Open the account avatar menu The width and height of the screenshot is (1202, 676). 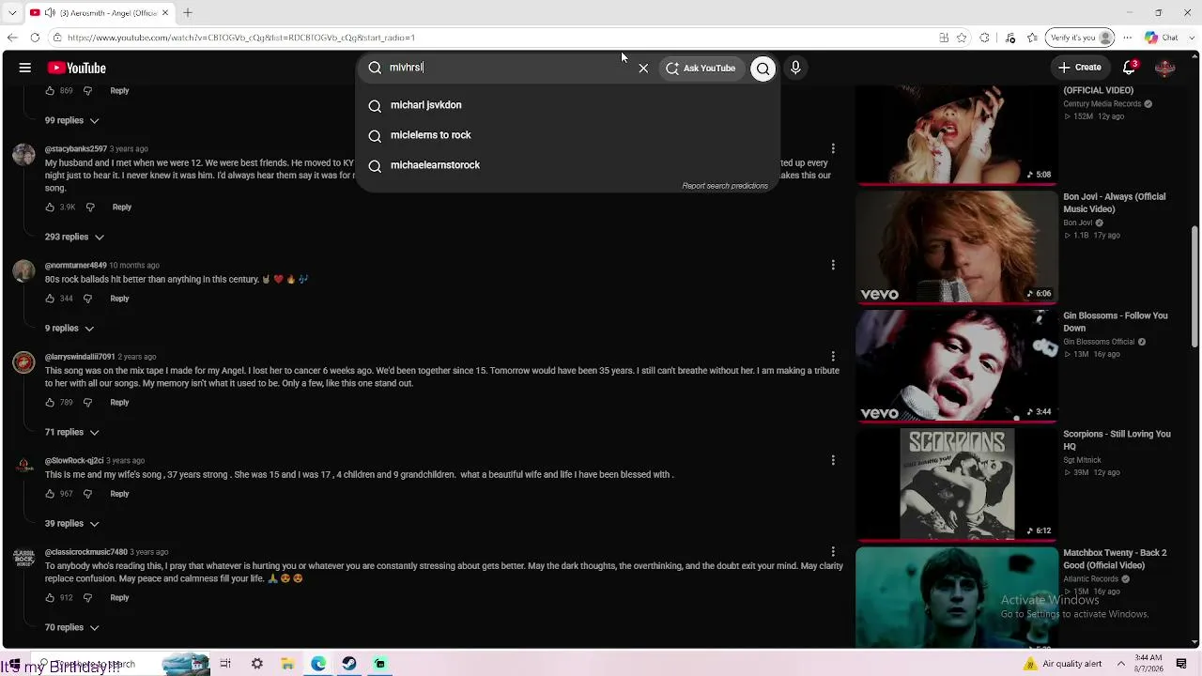(x=1165, y=68)
